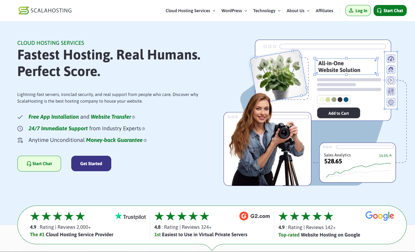The width and height of the screenshot is (415, 252).
Task: Expand the About Us chevron arrow
Action: (x=308, y=11)
